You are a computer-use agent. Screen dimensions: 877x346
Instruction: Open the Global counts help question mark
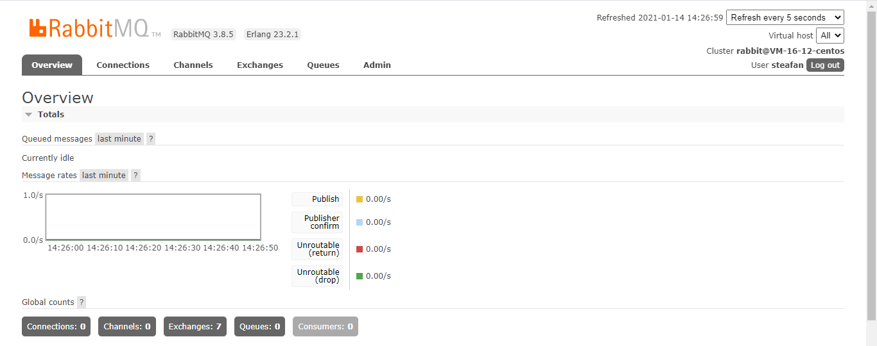tap(82, 302)
